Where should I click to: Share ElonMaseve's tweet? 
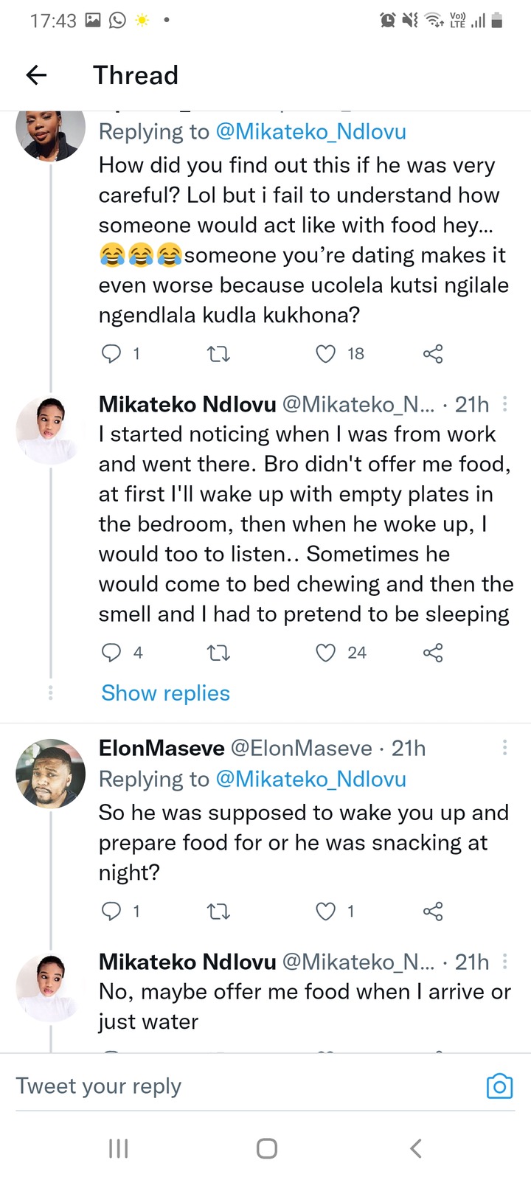(433, 912)
